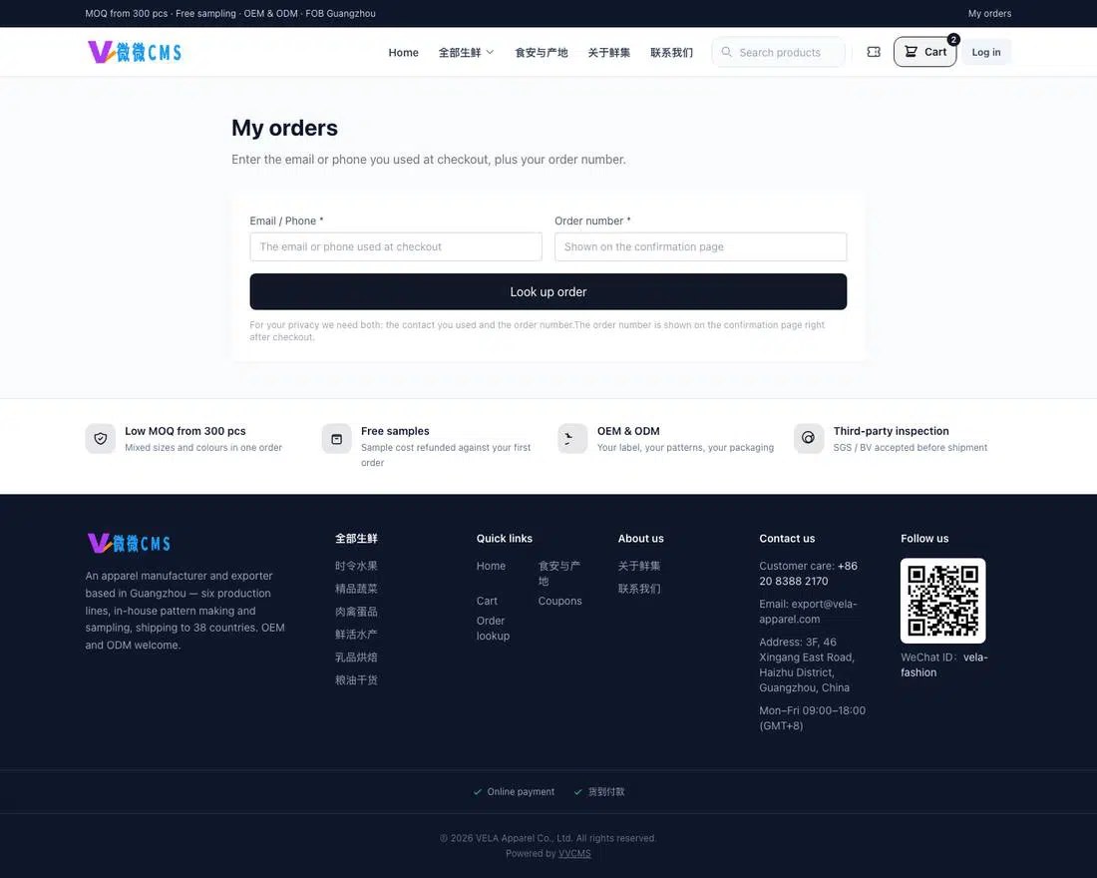Click the coupon ticket icon in the header
1097x878 pixels.
point(874,52)
